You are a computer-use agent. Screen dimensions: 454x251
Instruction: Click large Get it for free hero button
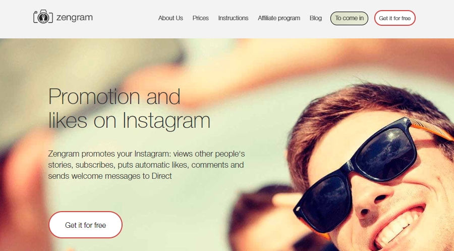coord(85,225)
